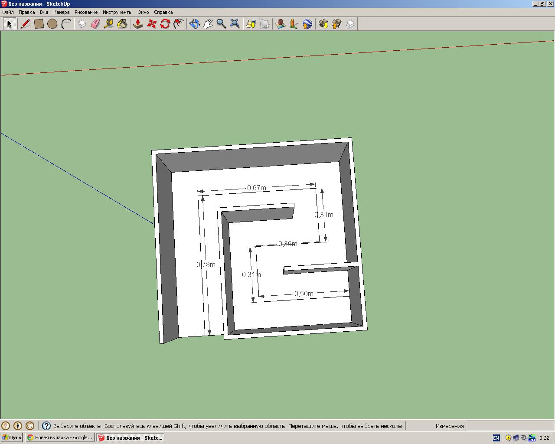Click the status bar help question icon
Image resolution: width=555 pixels, height=444 pixels.
tap(46, 426)
